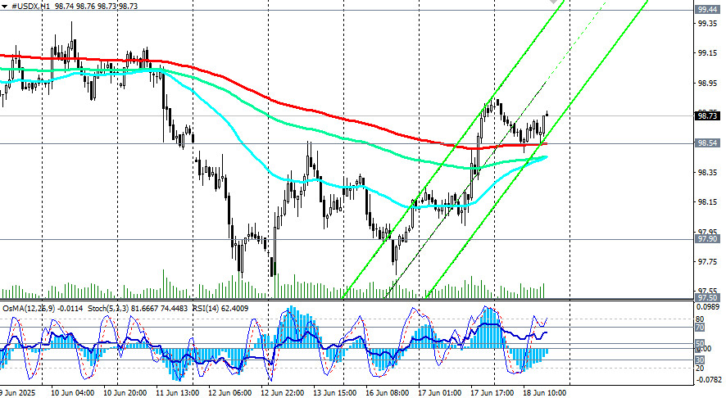Select the current price label 98.73
The image size is (726, 398).
point(707,116)
